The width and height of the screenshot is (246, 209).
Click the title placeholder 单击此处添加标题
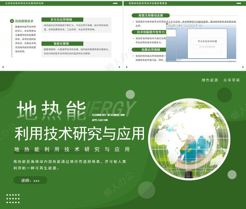click(x=207, y=41)
